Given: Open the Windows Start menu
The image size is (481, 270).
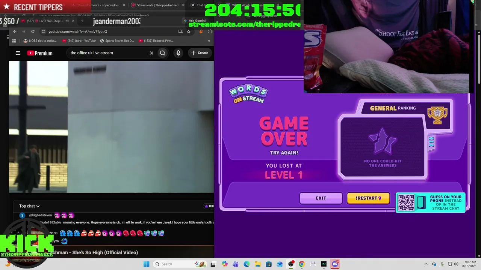Looking at the screenshot, I should pyautogui.click(x=146, y=264).
